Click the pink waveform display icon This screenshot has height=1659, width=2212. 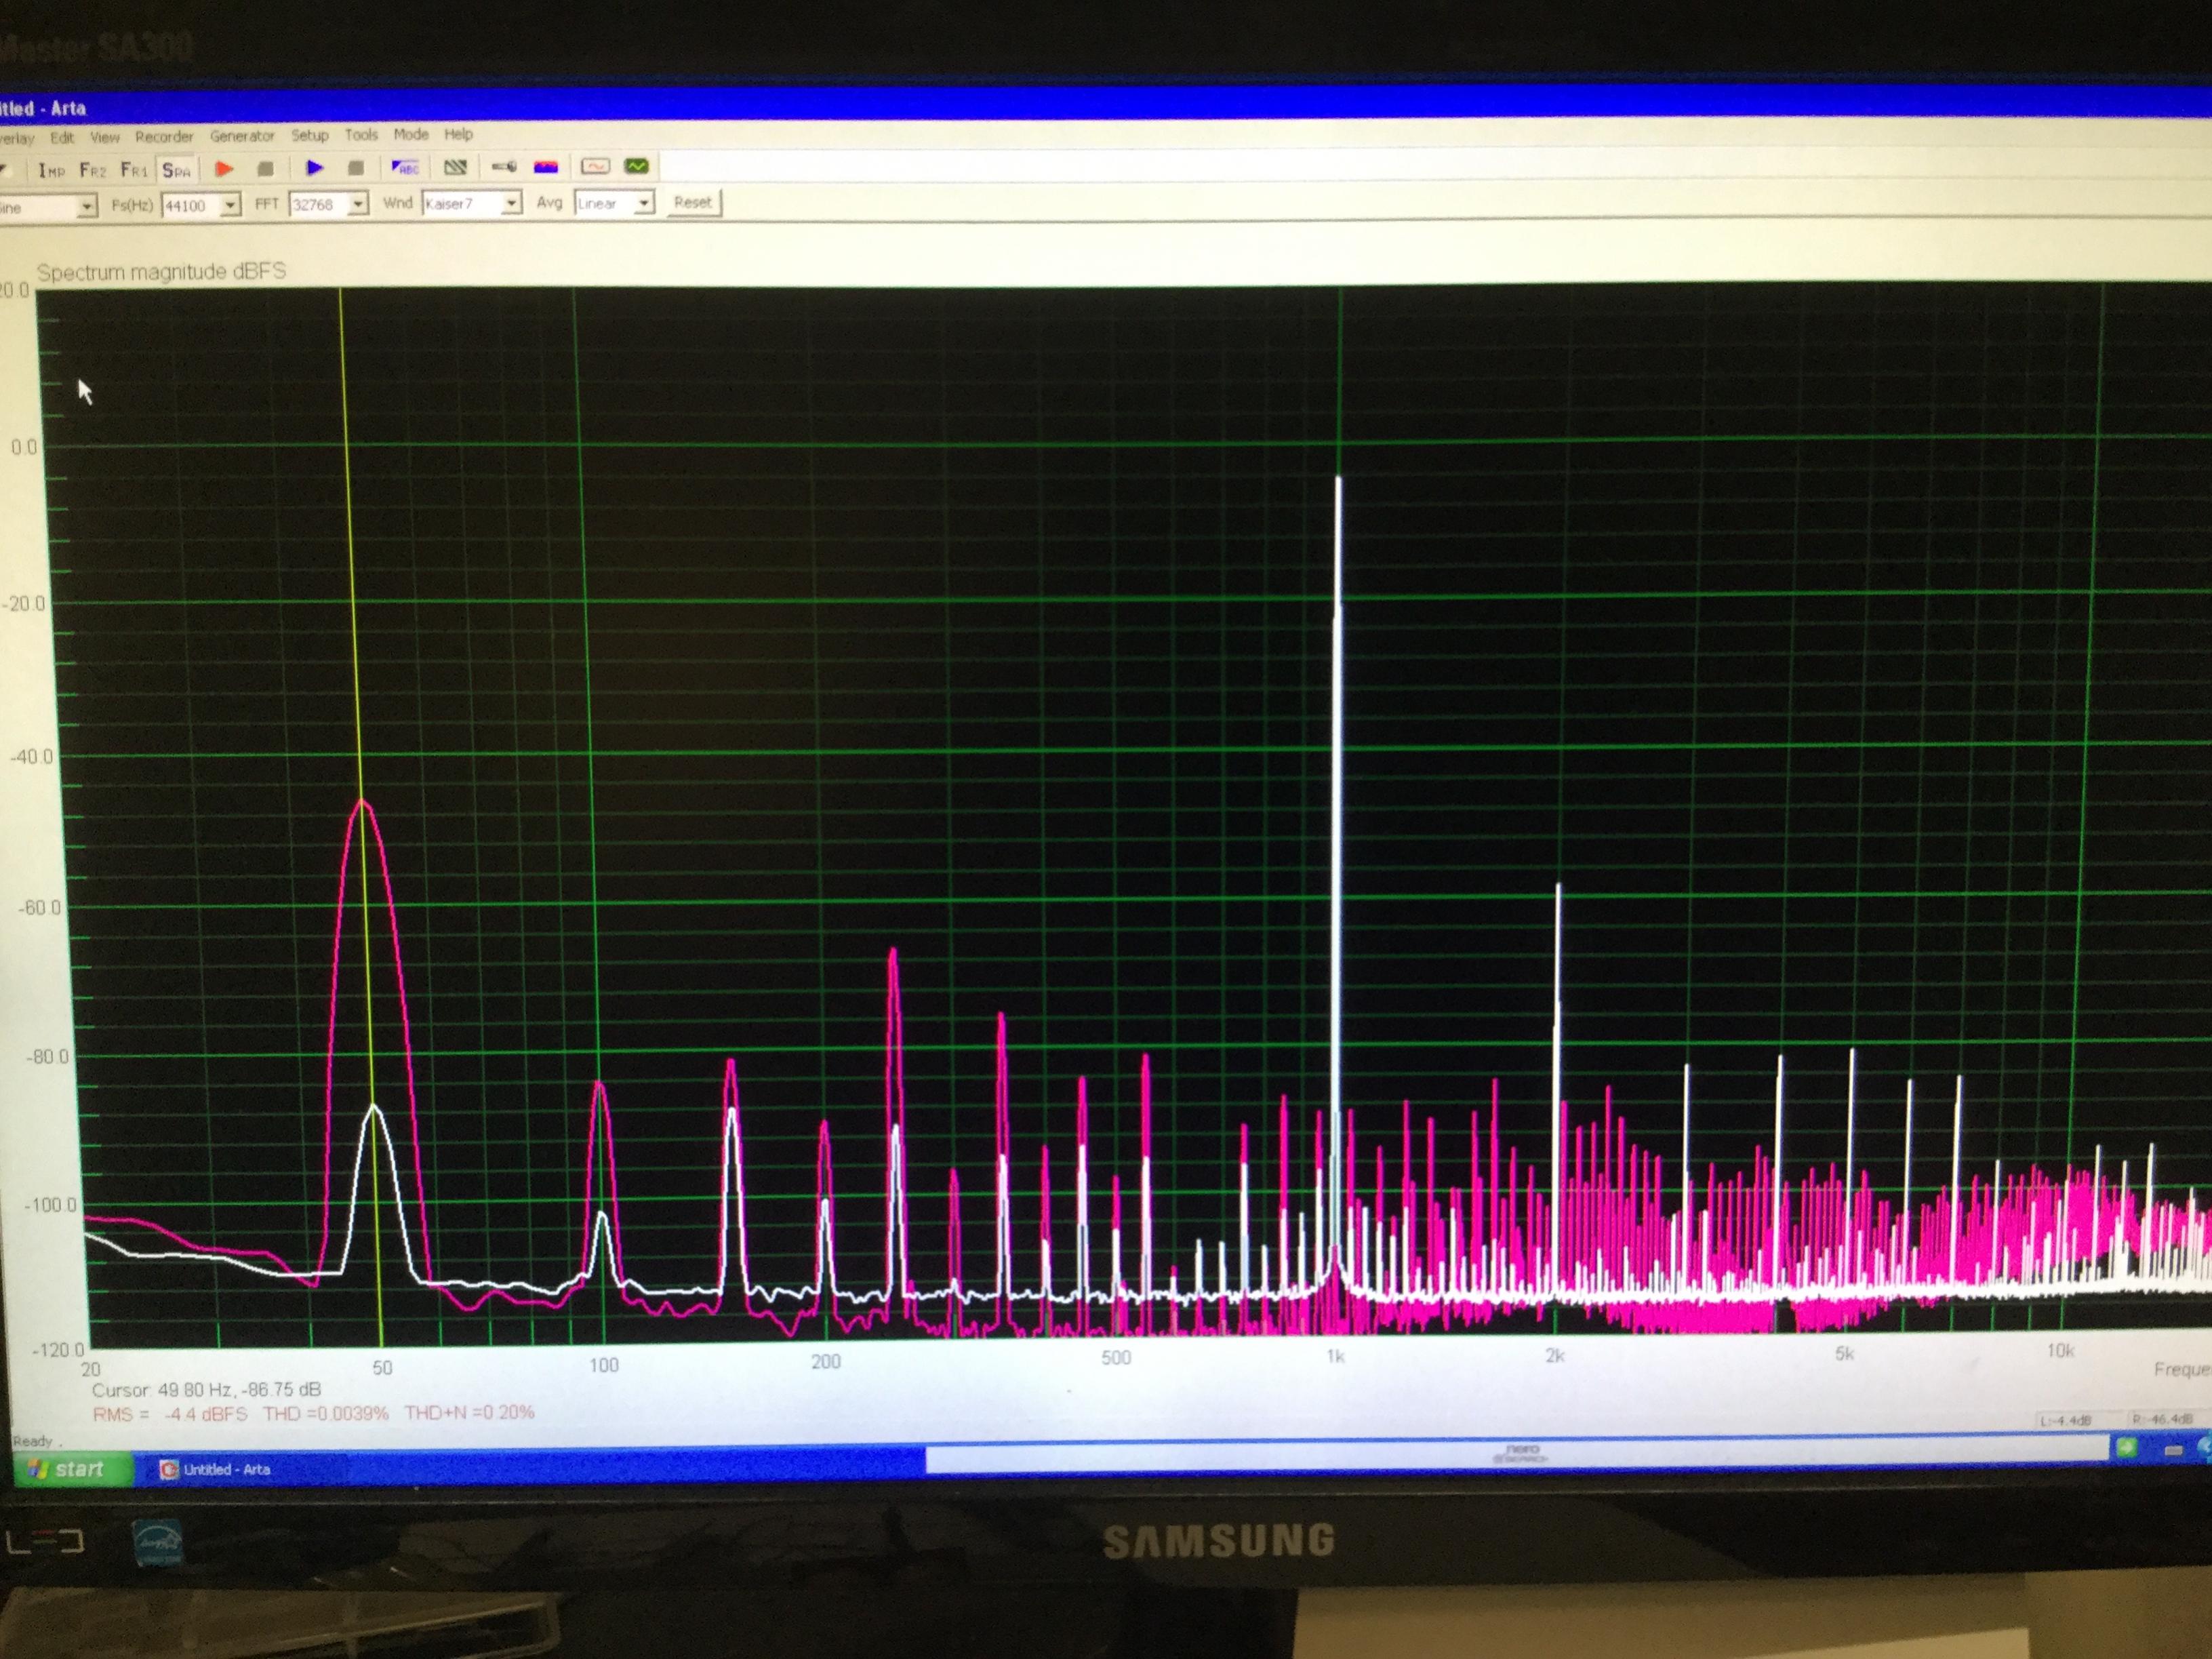pos(595,166)
